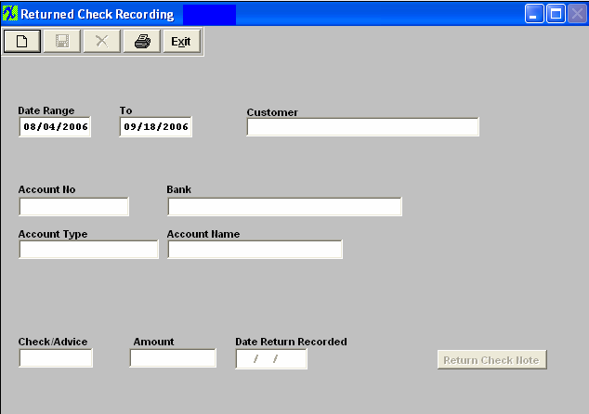Viewport: 589px width, 414px height.
Task: Click the Date Return Recorded label
Action: pyautogui.click(x=291, y=342)
